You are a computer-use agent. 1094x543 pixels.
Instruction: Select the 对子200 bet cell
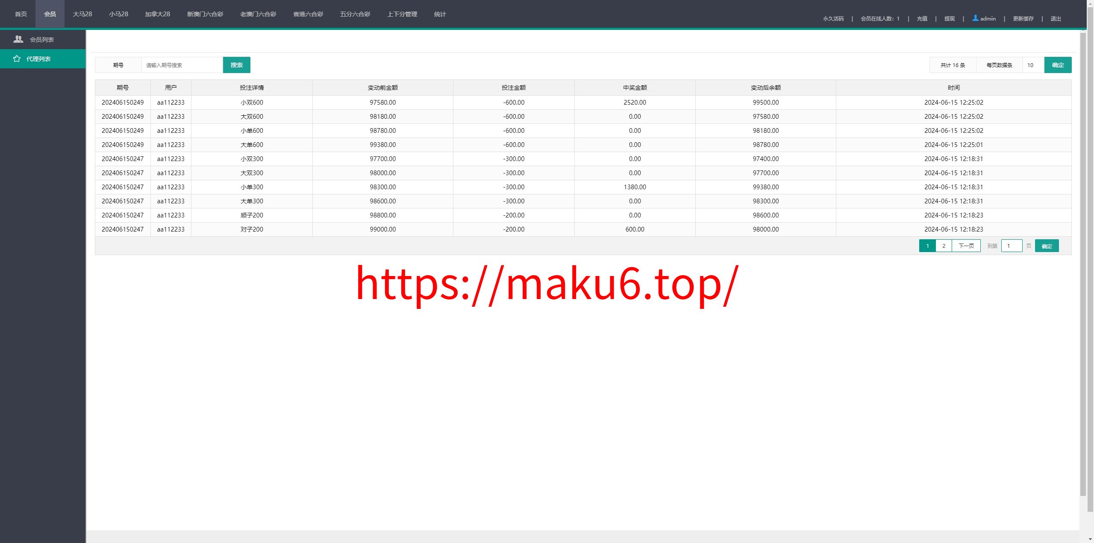point(252,229)
